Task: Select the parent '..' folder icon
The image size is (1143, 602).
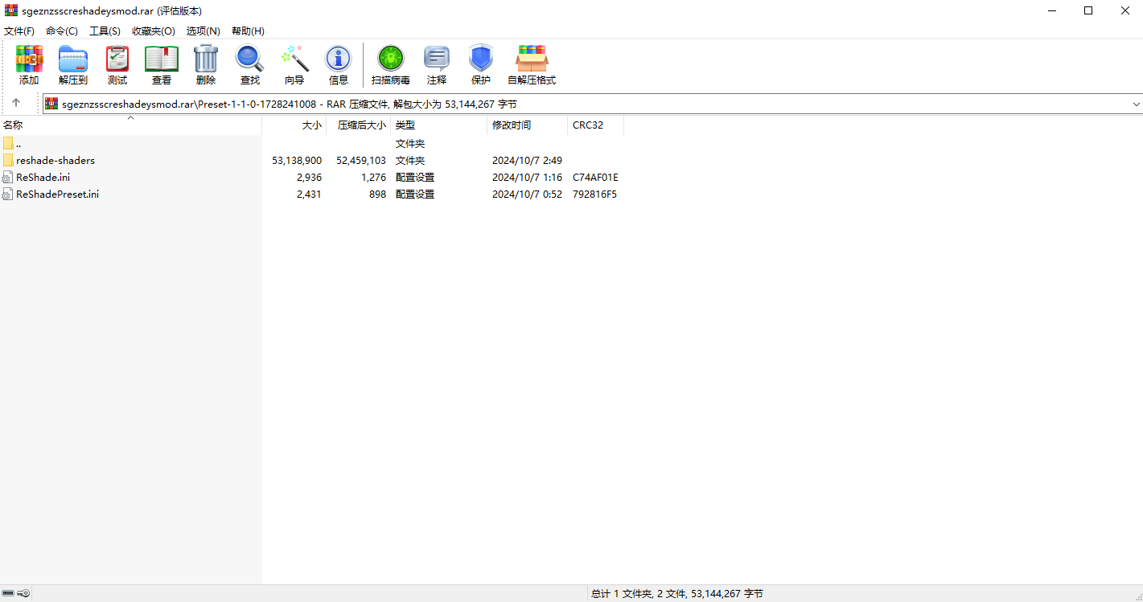Action: (x=8, y=143)
